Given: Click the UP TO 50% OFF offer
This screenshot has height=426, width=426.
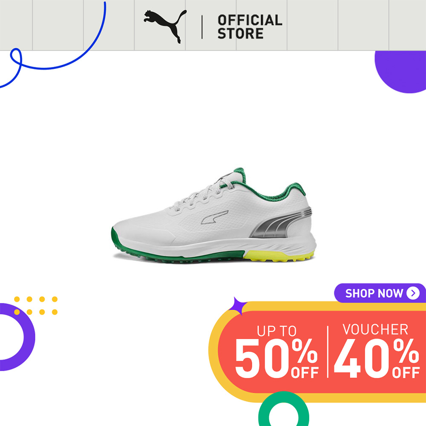Looking at the screenshot, I should click(276, 351).
